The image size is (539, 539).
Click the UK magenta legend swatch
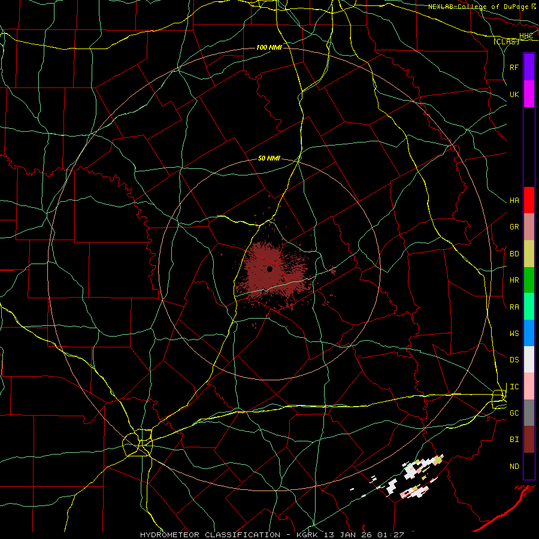[529, 94]
